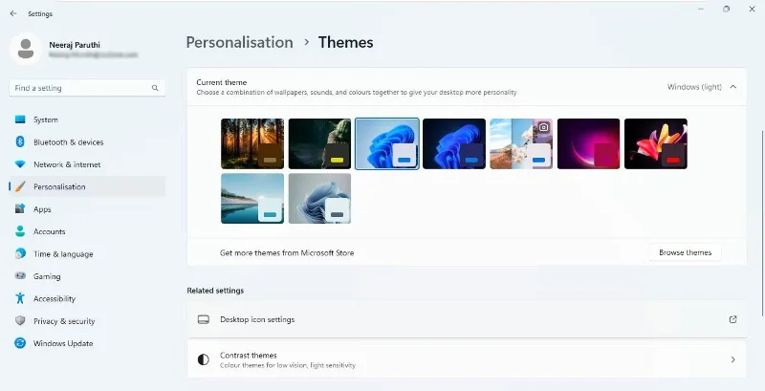Select Apps in the sidebar
Image resolution: width=765 pixels, height=391 pixels.
click(87, 209)
